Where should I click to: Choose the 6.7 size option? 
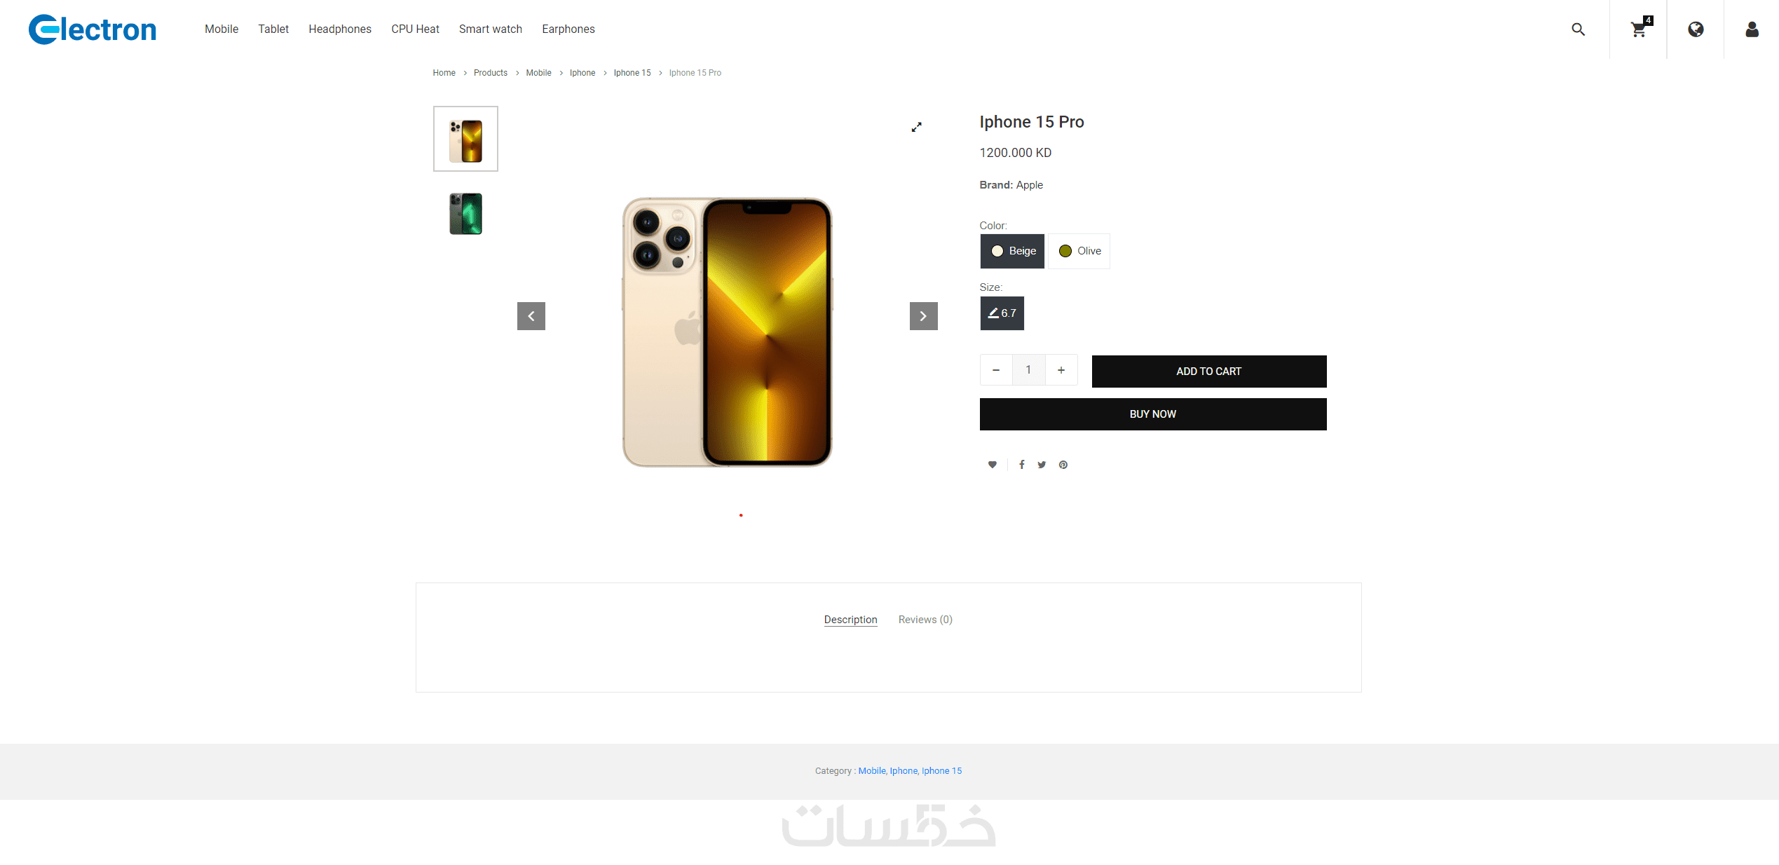[1002, 313]
